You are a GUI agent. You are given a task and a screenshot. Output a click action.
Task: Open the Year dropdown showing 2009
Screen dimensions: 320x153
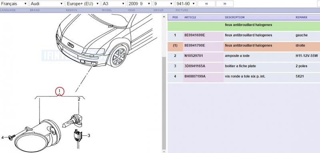tap(139, 4)
